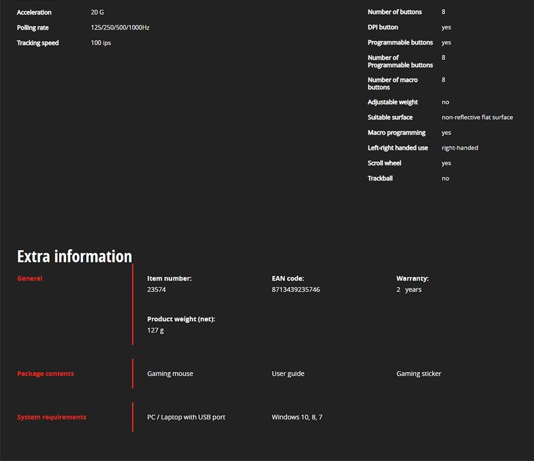The image size is (534, 461).
Task: Click the Polling rate value 125/250/500/1000Hz
Action: (120, 27)
